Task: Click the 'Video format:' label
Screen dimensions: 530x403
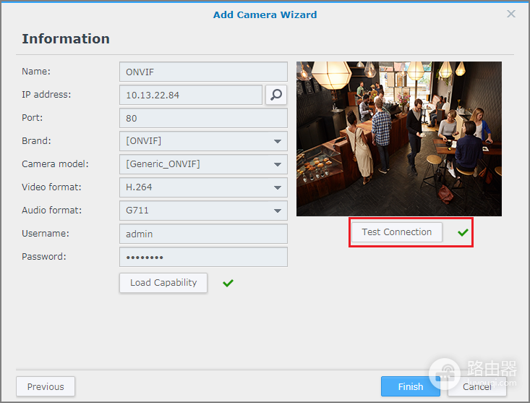Action: click(51, 187)
